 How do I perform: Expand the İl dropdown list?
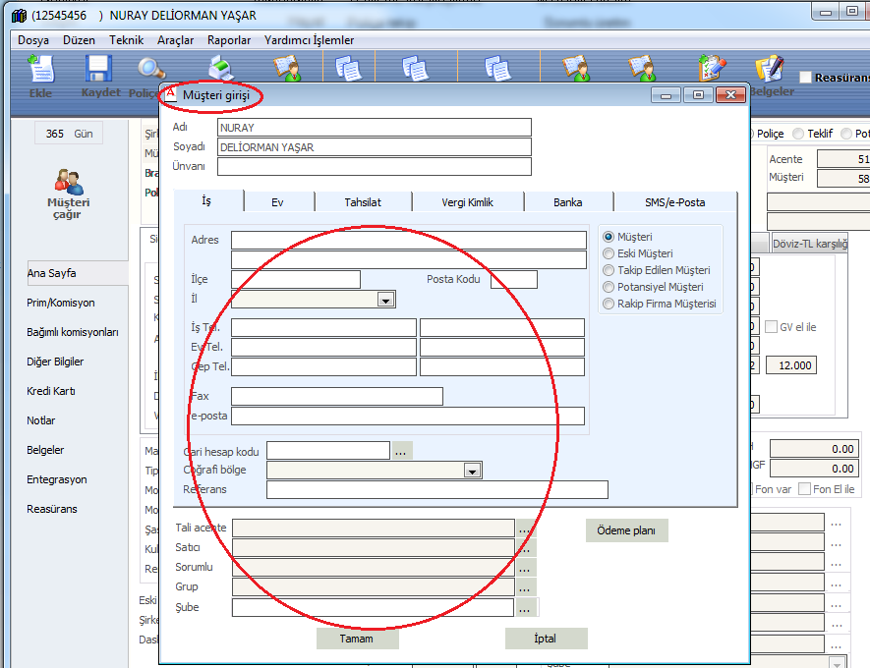click(x=386, y=300)
